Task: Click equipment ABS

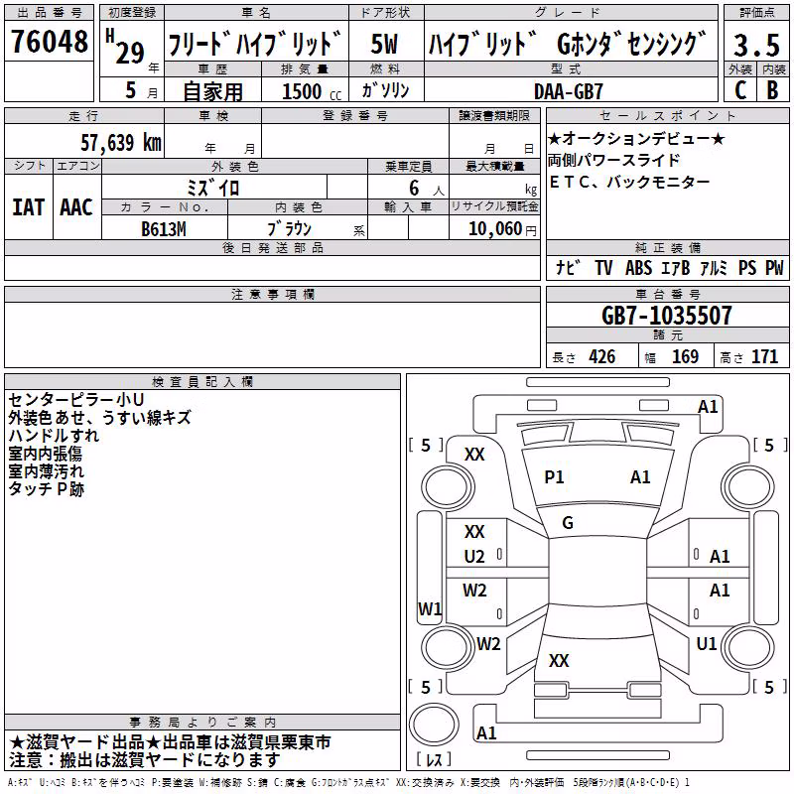Action: [x=638, y=267]
